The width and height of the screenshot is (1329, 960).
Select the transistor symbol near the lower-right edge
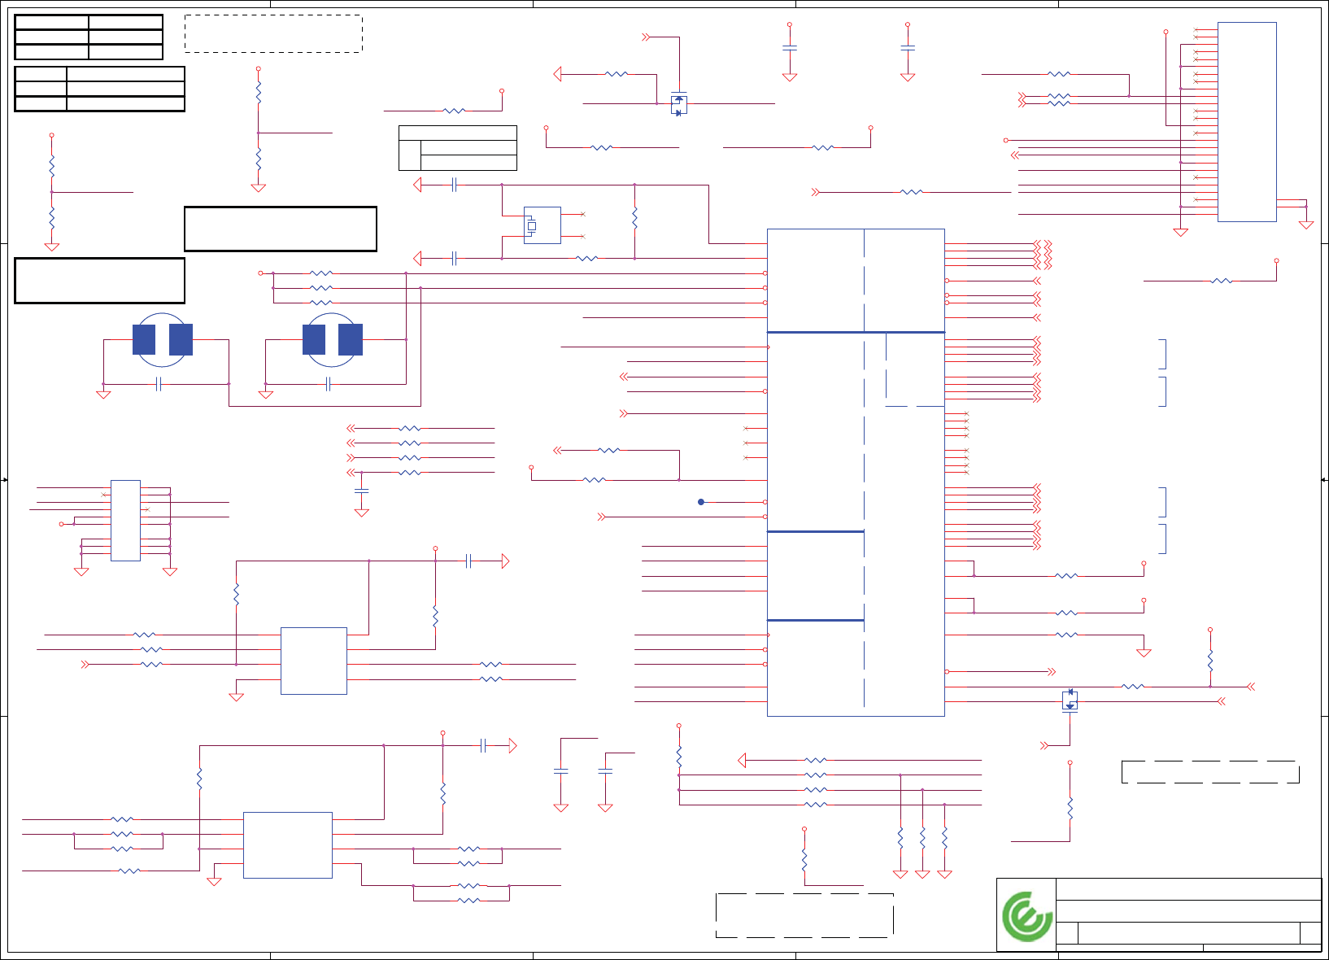coord(1070,700)
